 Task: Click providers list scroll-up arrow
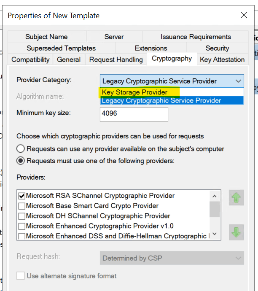(x=215, y=196)
